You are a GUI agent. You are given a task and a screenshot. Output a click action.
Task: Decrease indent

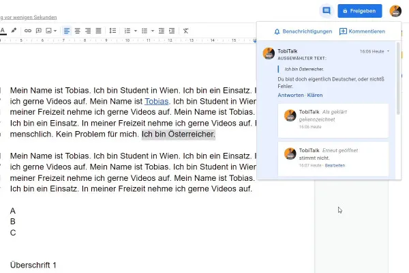(x=162, y=31)
